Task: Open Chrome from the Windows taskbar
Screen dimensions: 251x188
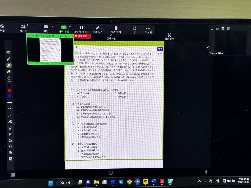Action: (x=129, y=182)
